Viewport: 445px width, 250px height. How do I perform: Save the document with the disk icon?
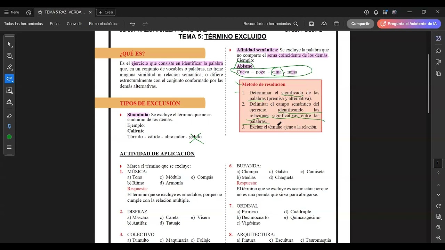[x=311, y=24]
